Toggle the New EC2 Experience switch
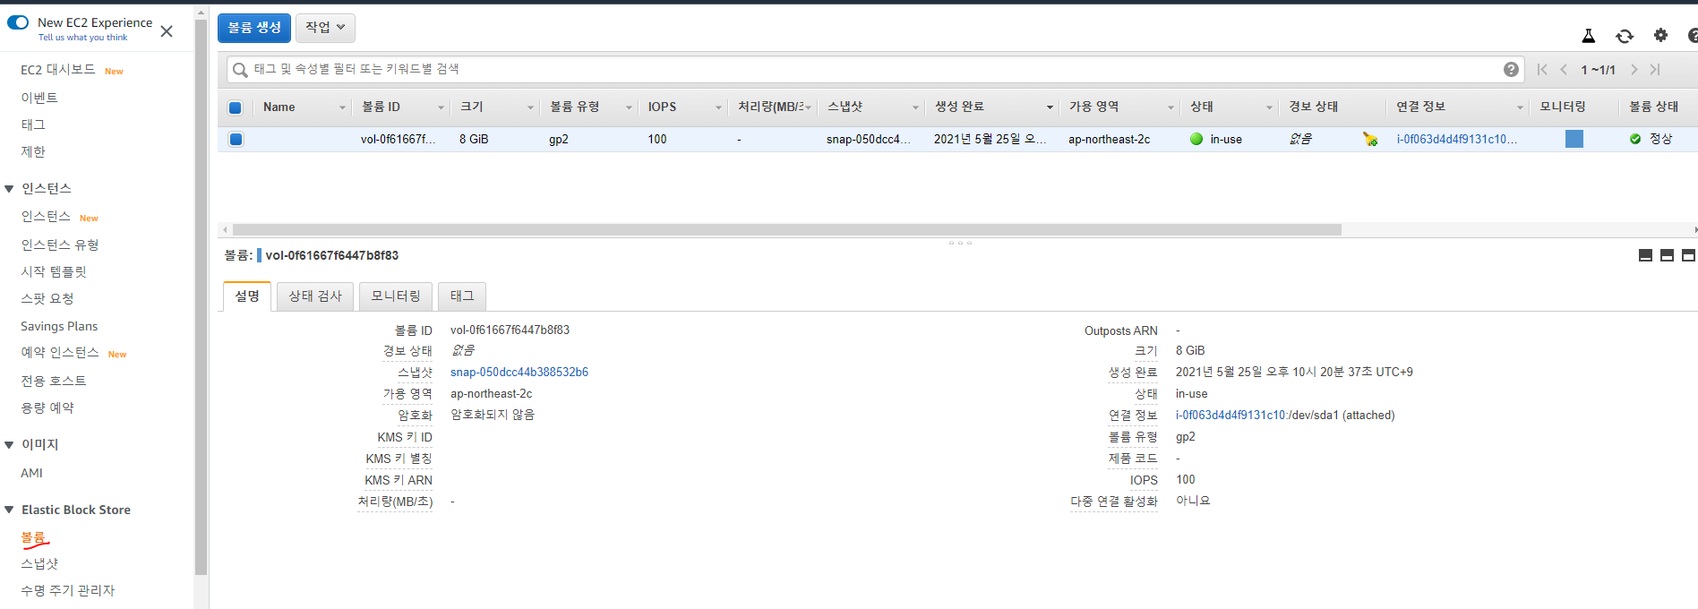The height and width of the screenshot is (609, 1698). point(18,22)
